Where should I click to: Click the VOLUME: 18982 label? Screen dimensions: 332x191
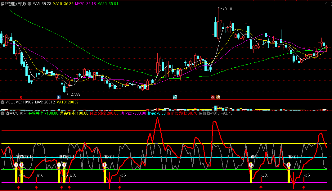20,102
